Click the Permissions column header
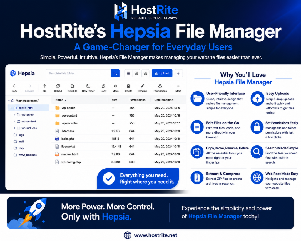The width and height of the screenshot is (301, 241). 137,100
